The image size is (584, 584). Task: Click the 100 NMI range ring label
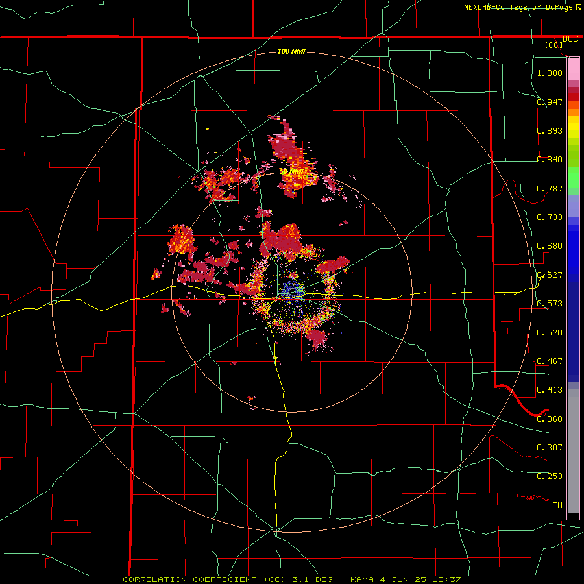[x=291, y=51]
